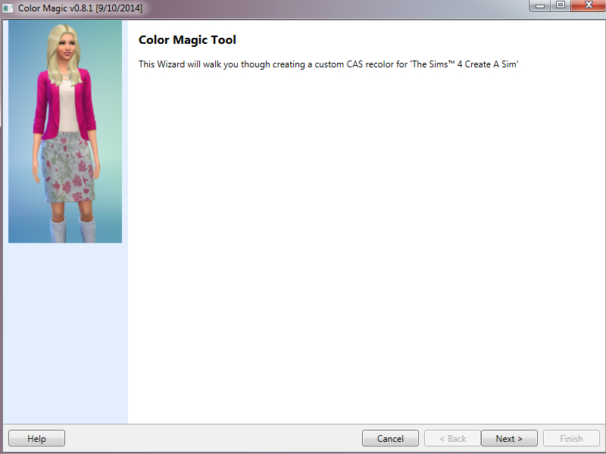Viewport: 606px width, 454px height.
Task: Open Help for the wizard
Action: tap(36, 438)
